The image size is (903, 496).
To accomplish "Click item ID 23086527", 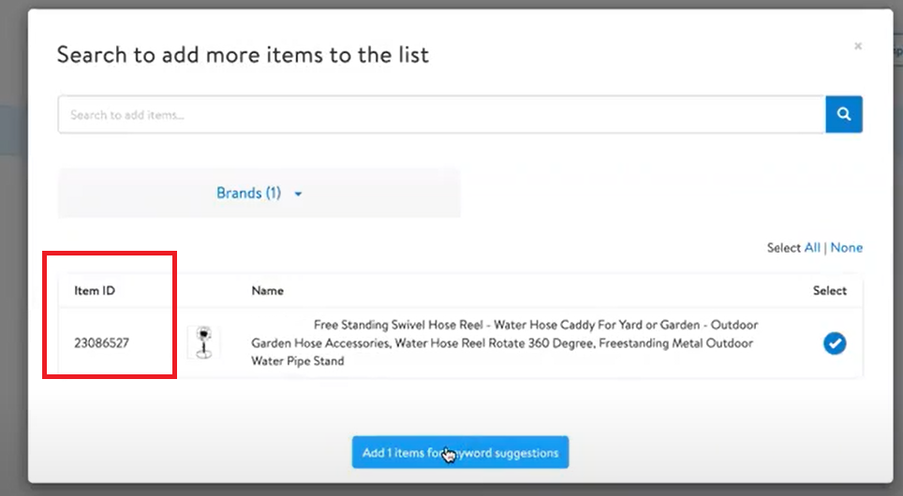I will 101,343.
